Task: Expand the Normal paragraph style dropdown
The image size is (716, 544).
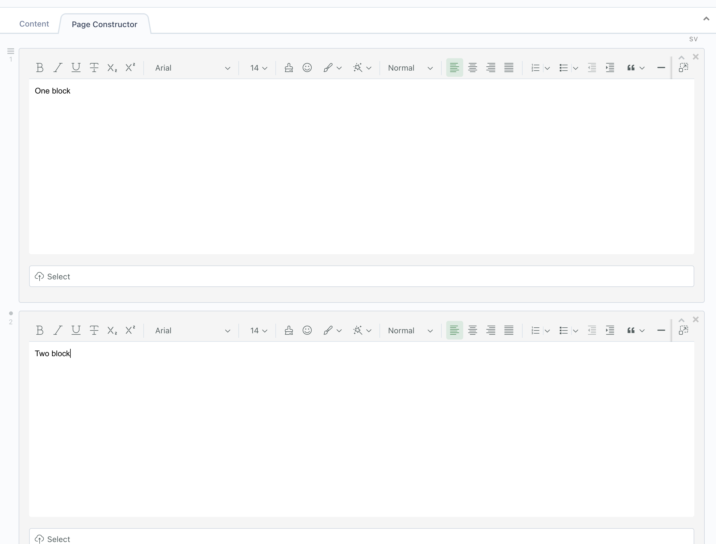Action: (410, 68)
